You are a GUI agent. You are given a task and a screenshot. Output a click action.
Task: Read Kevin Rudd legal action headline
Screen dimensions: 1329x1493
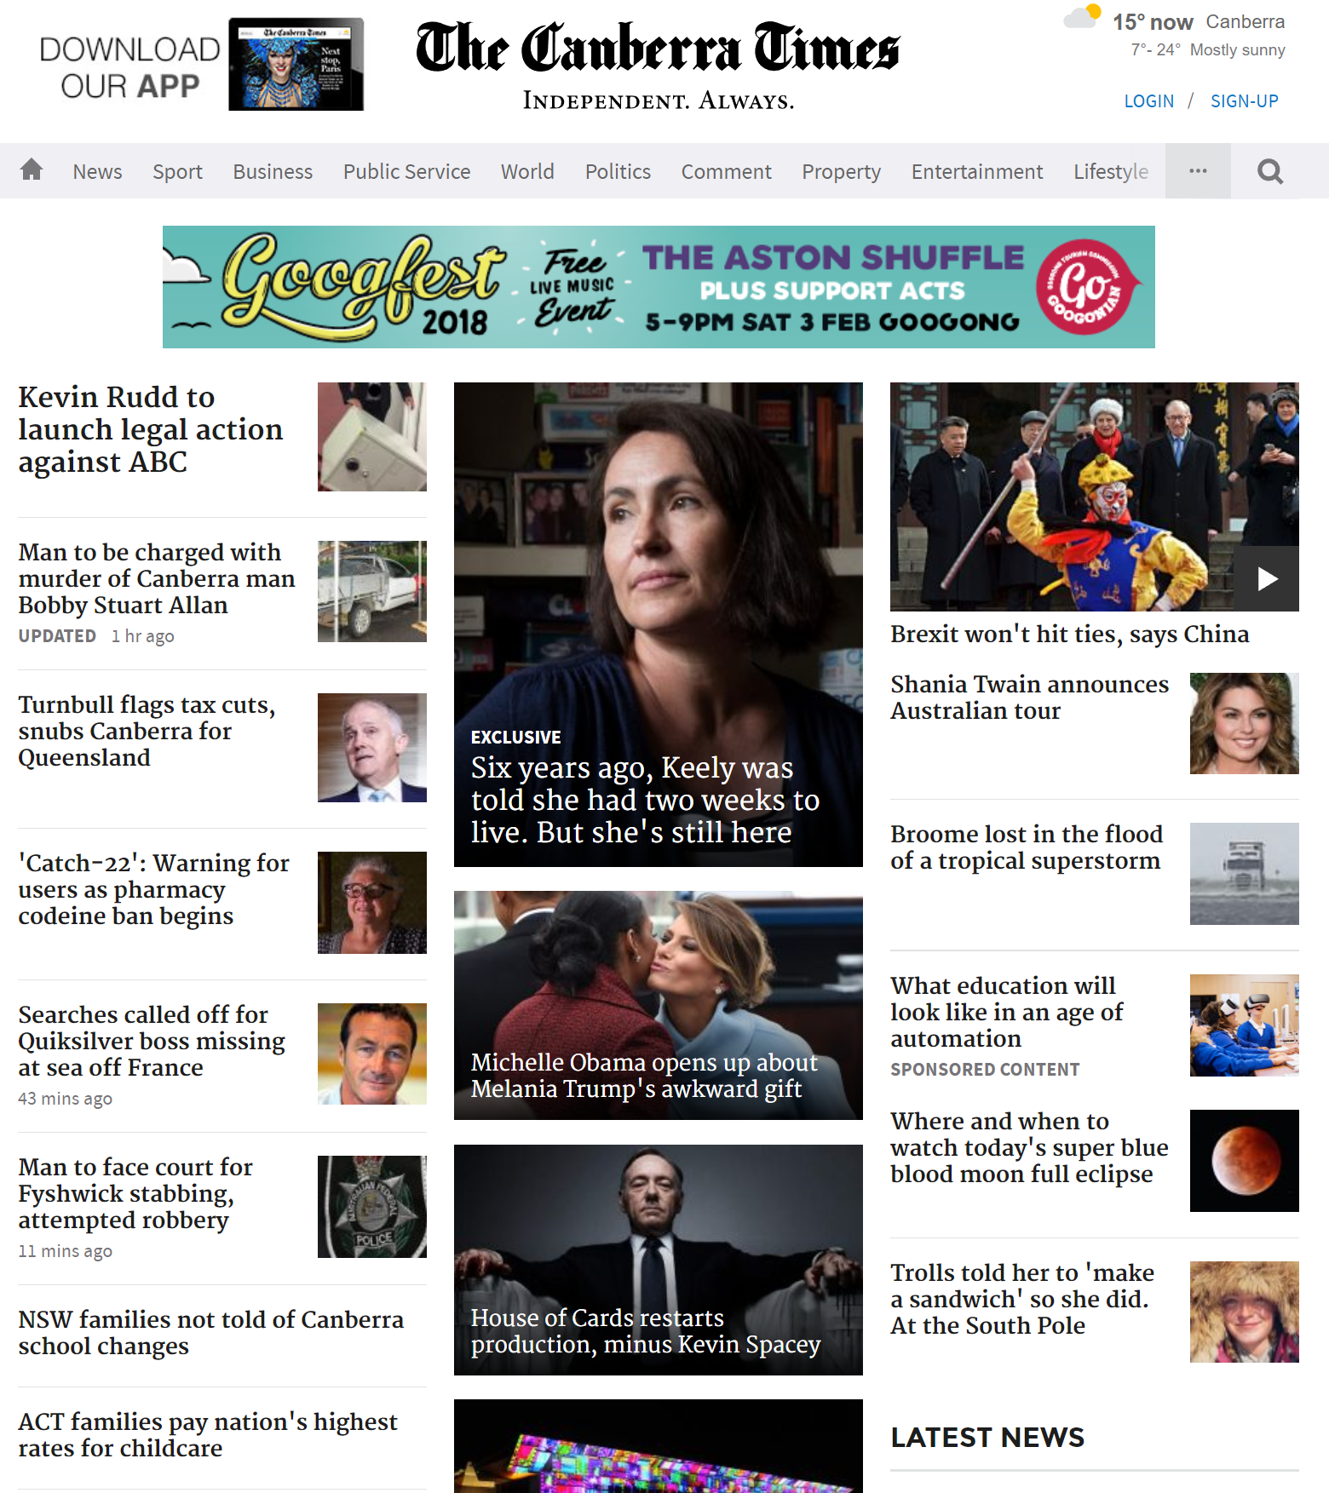click(x=150, y=429)
